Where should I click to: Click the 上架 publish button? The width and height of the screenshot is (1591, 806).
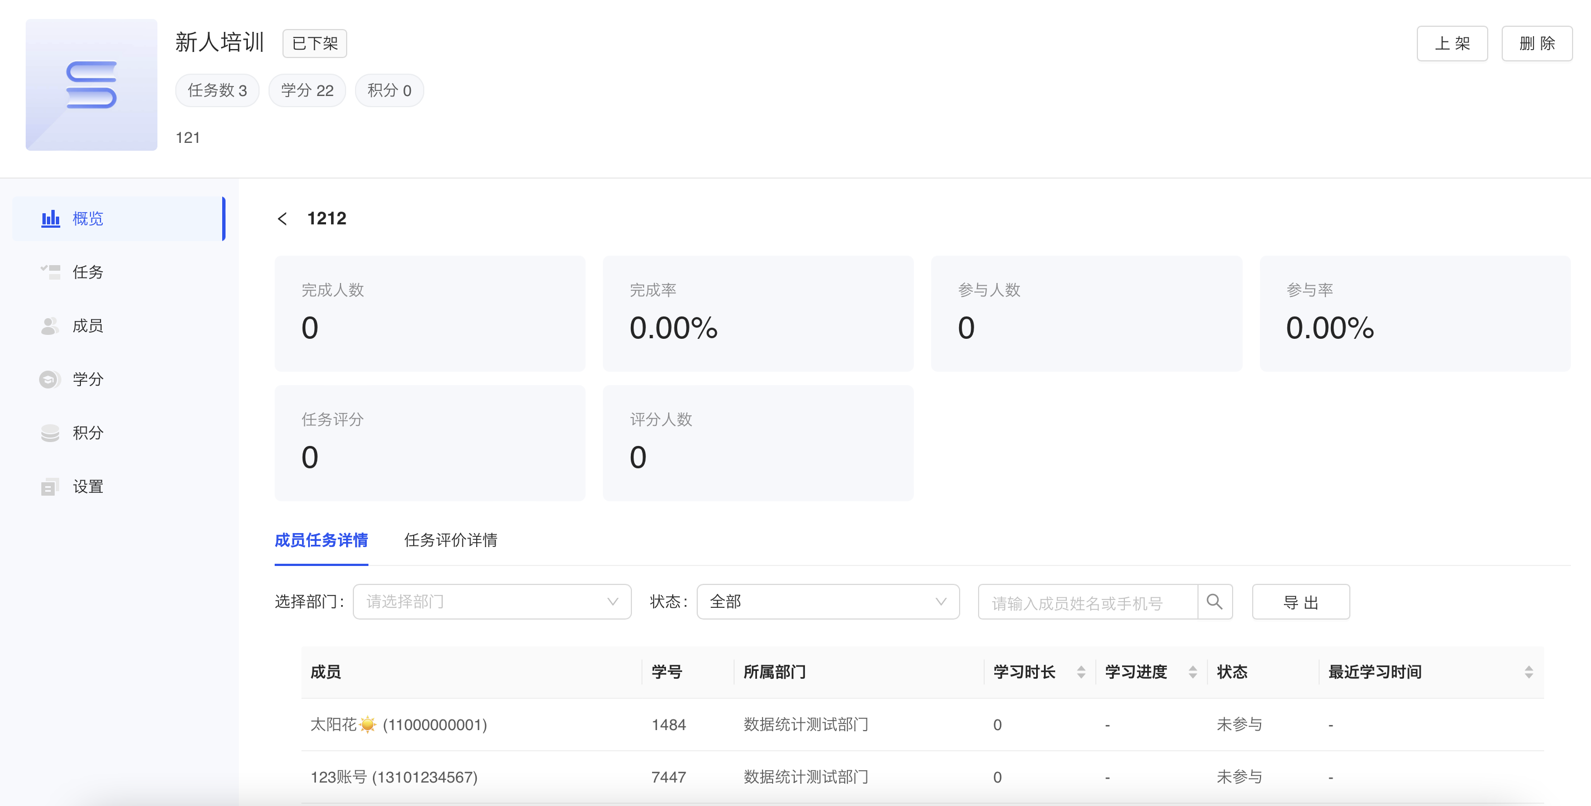1452,43
